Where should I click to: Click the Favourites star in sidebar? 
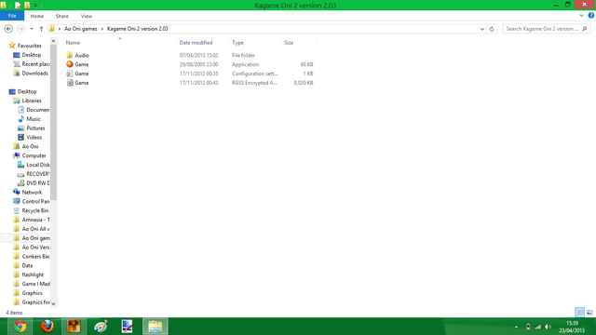12,46
